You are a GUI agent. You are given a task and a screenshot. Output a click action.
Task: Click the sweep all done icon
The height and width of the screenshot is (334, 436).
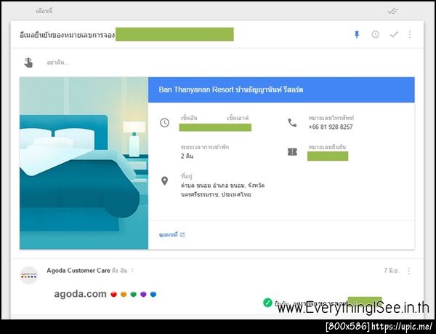(393, 11)
